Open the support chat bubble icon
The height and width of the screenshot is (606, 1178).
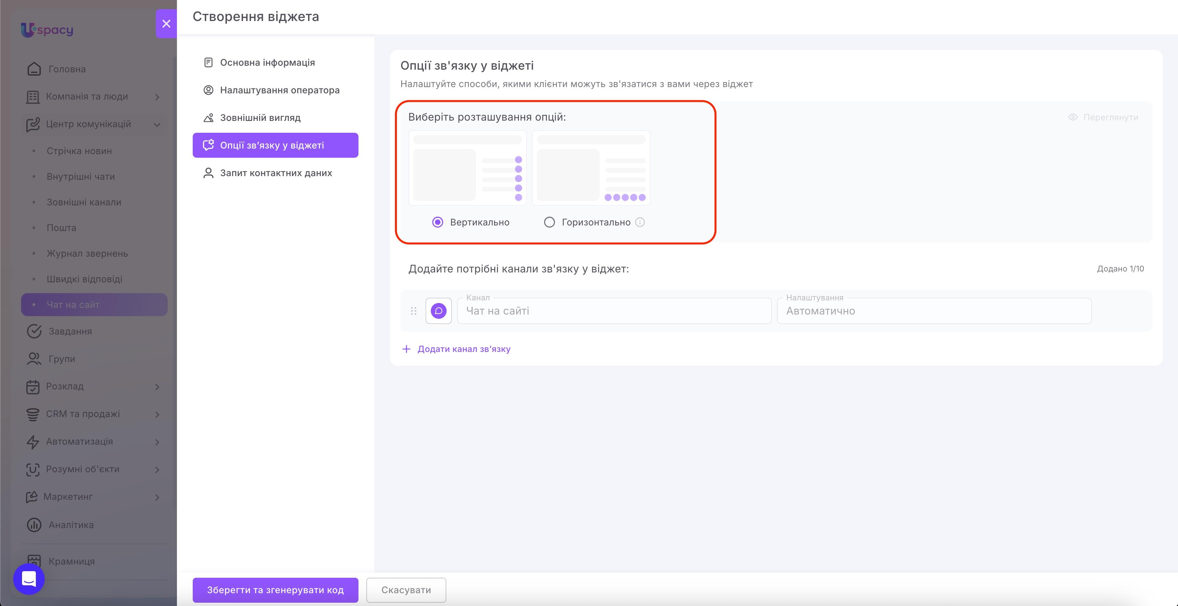tap(29, 579)
